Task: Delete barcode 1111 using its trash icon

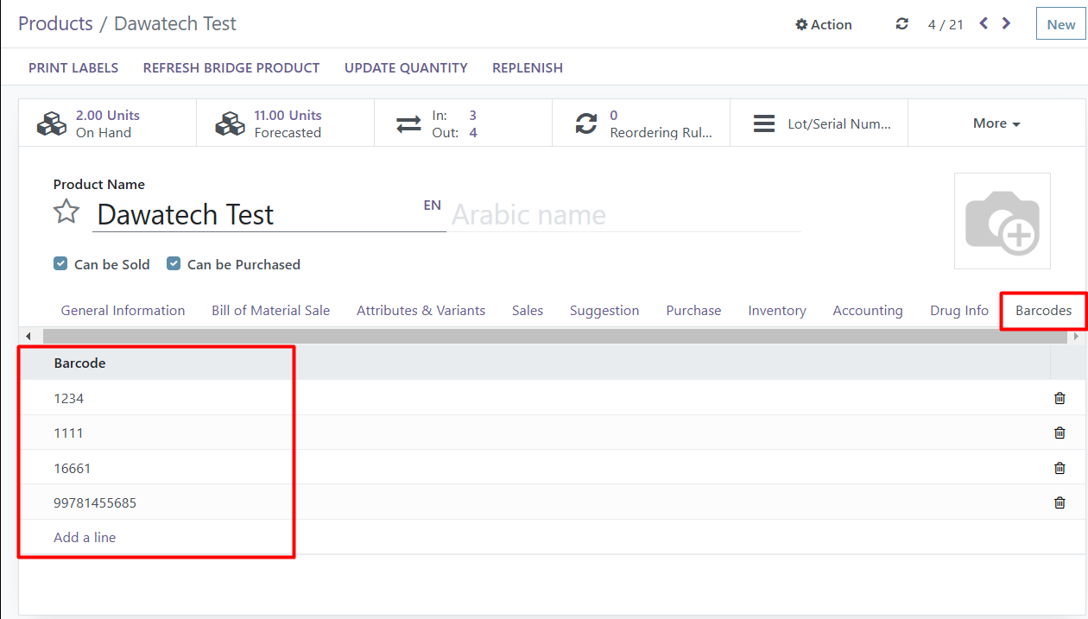Action: coord(1060,433)
